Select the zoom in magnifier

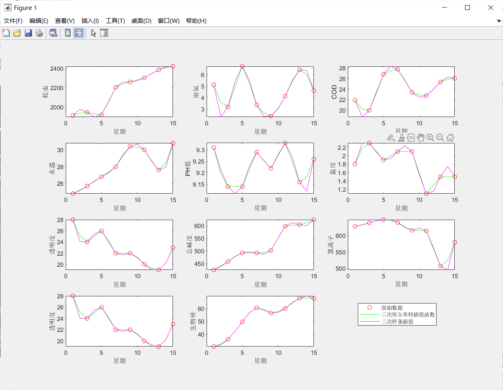[x=430, y=138]
